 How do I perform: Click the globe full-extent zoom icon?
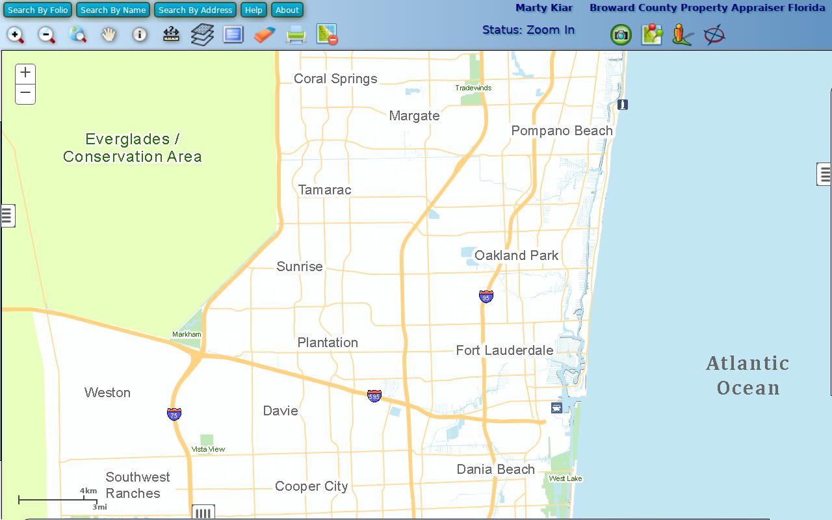pos(77,34)
